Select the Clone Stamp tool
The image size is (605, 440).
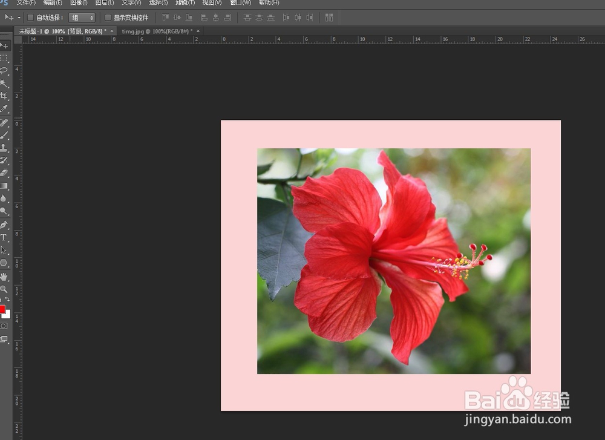(4, 148)
